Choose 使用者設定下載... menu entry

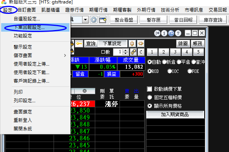pos(35,73)
